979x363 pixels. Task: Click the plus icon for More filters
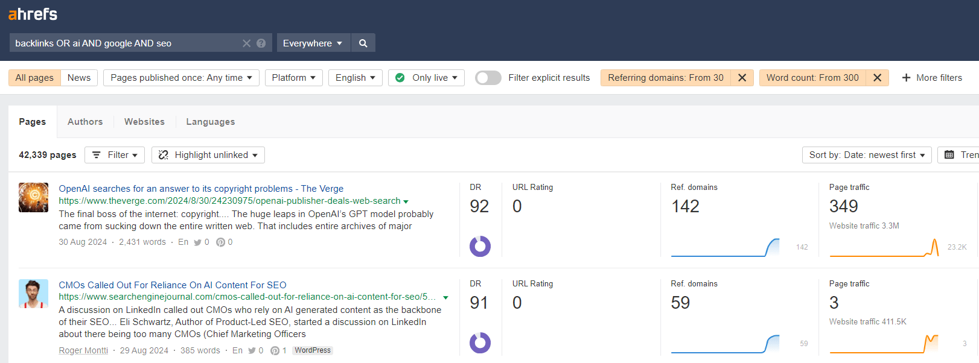tap(906, 78)
